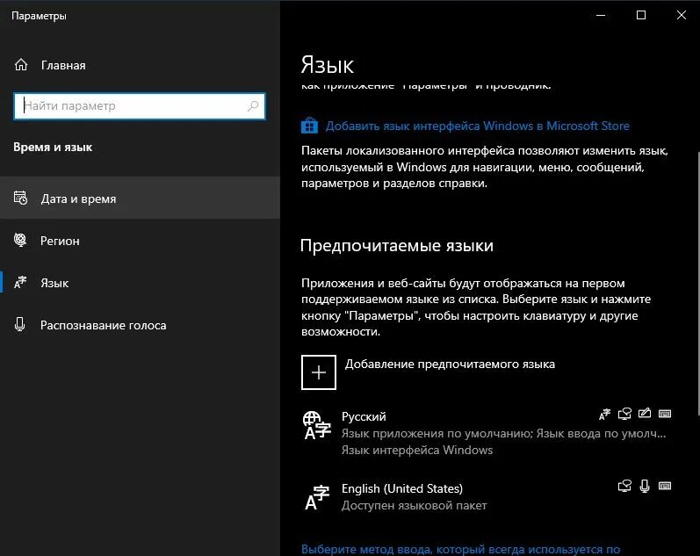Click the magnifier icon in the search box

pos(253,106)
